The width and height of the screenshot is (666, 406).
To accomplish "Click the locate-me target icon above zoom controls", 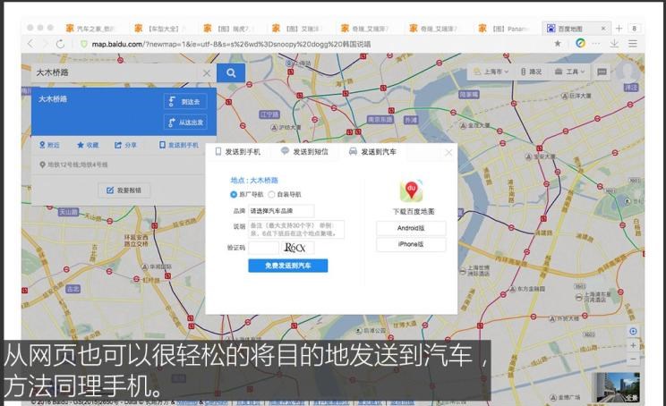I will tap(633, 331).
